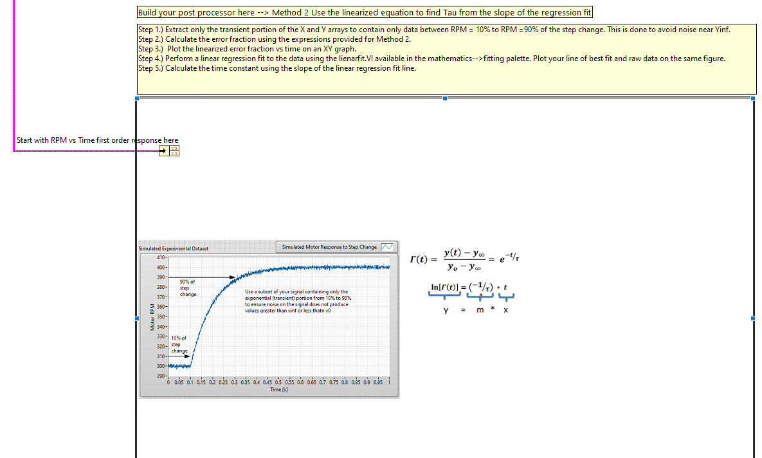Click the top-center selection handle of the decoration frame

445,98
